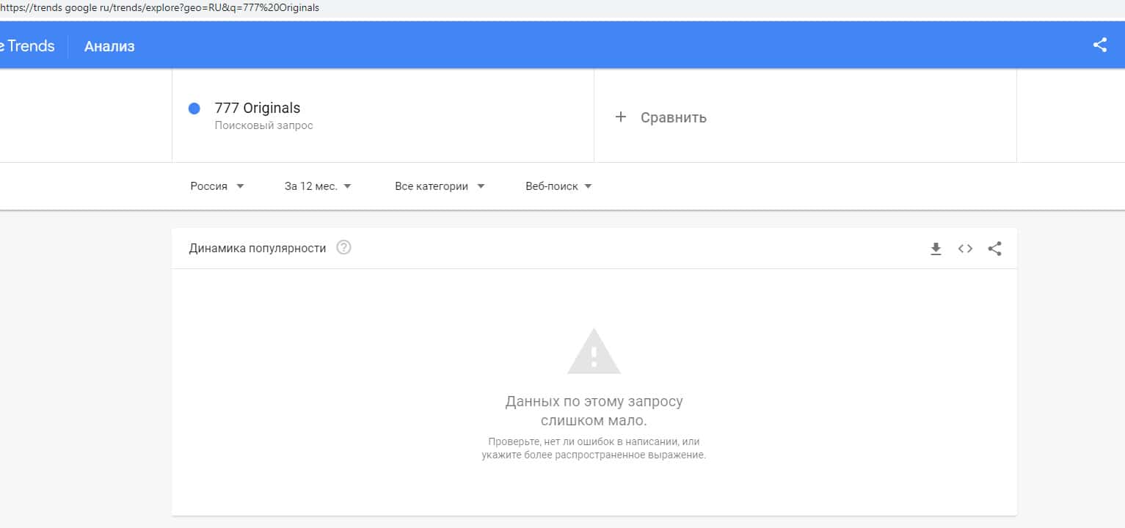
Task: Click the Поисковый запрос label
Action: pyautogui.click(x=264, y=125)
